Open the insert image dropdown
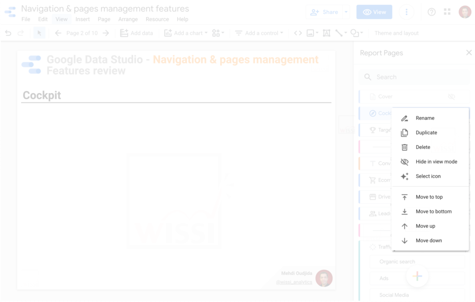The image size is (475, 302). pos(312,33)
